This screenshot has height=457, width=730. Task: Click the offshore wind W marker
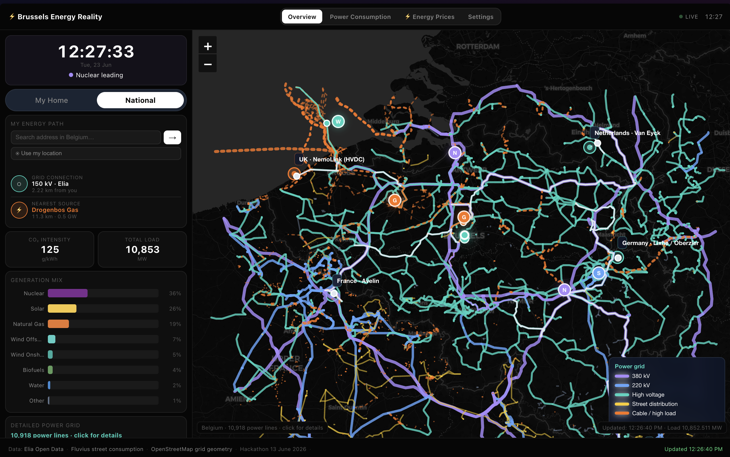338,121
